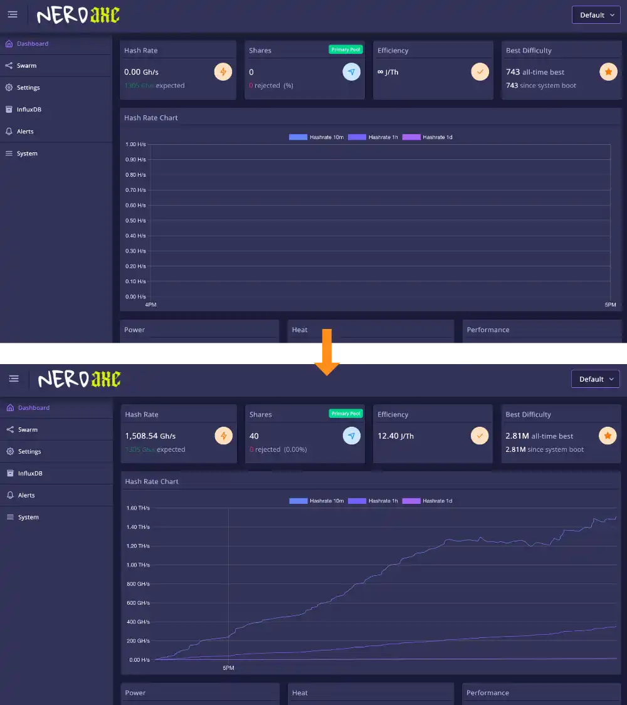Click the star icon on the Best Difficulty card
Image resolution: width=627 pixels, height=705 pixels.
coord(608,71)
